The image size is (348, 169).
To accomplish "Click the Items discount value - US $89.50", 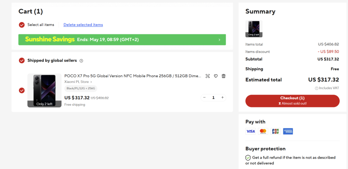I will (328, 52).
